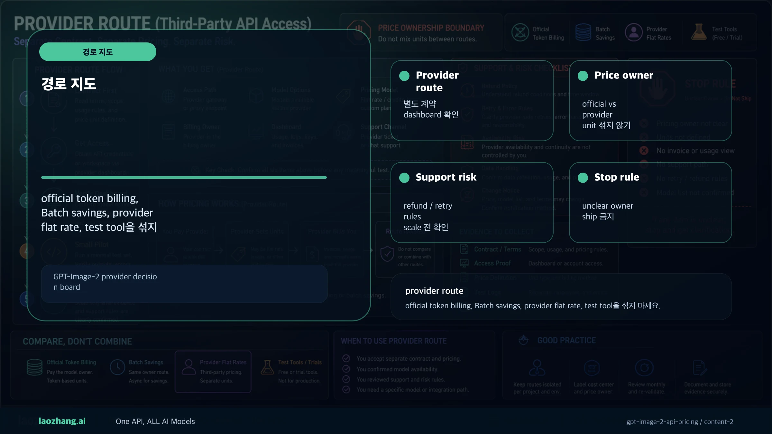The height and width of the screenshot is (434, 772).
Task: Click the Official Token Billing icon in the top legend
Action: click(x=520, y=32)
